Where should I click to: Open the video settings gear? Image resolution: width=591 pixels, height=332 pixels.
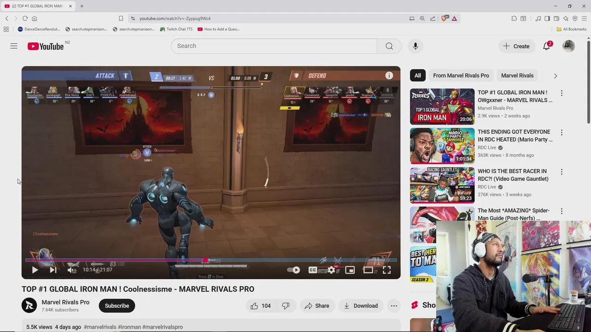click(x=332, y=270)
